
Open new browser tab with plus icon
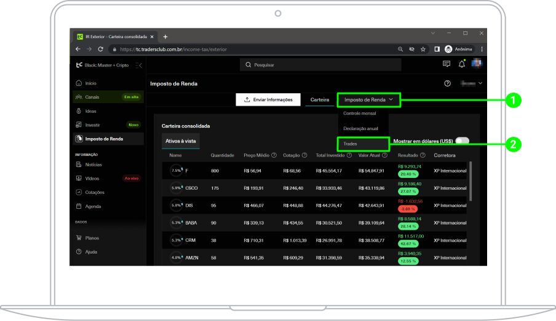click(x=165, y=36)
